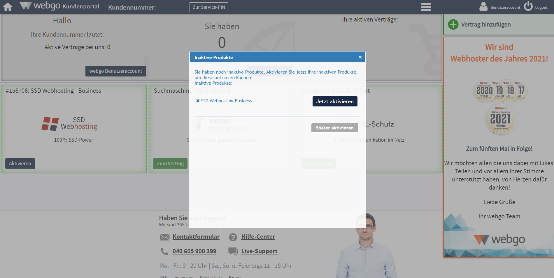Open the Hilfe-Center link
Screen dimensions: 554x278
coord(258,237)
